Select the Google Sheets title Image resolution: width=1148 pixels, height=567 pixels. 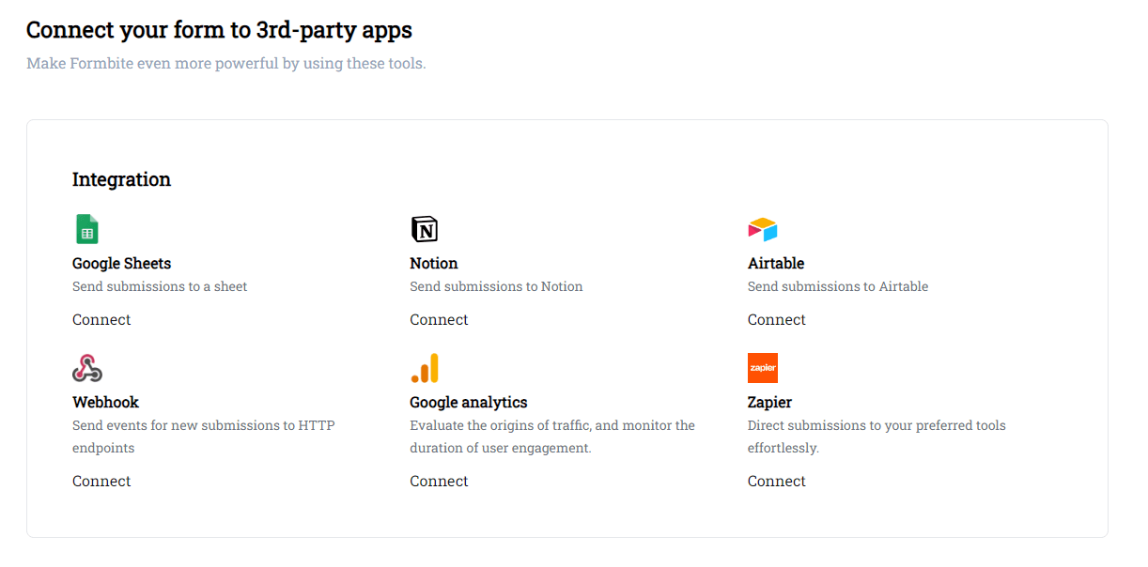[121, 264]
